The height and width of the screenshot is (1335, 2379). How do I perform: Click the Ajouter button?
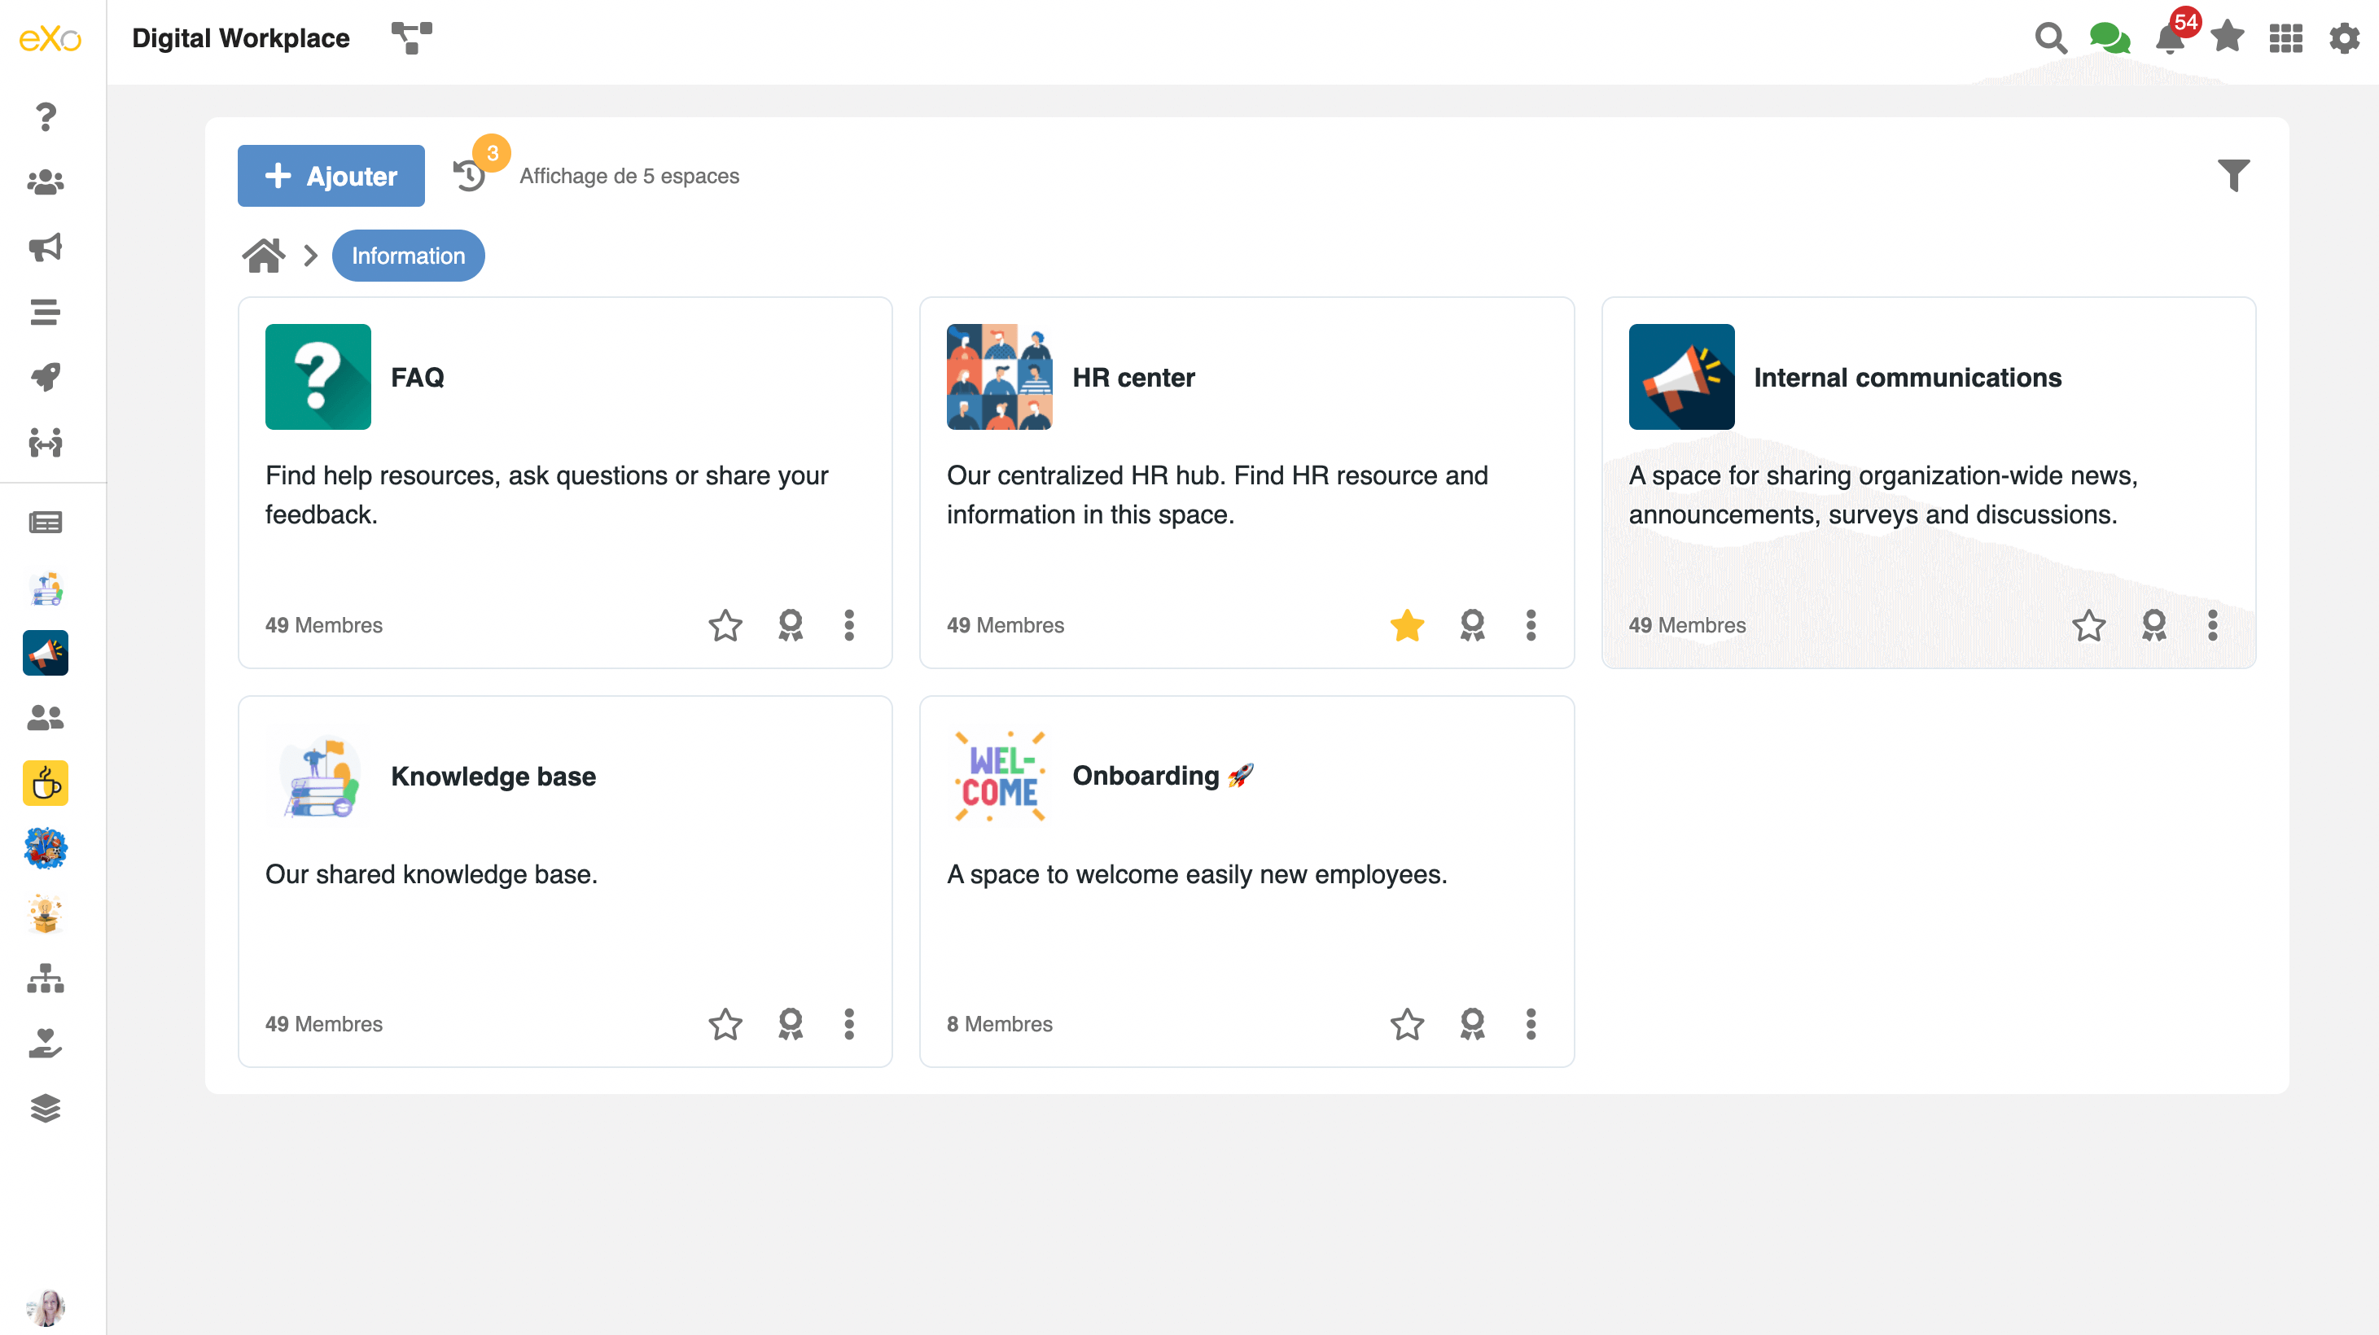(x=331, y=175)
